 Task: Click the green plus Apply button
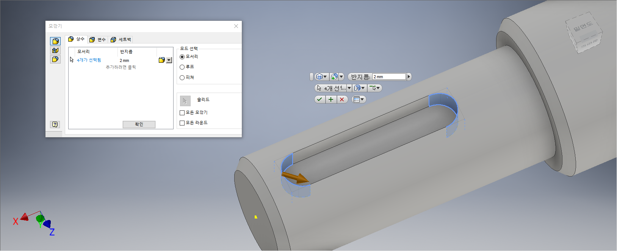pyautogui.click(x=331, y=99)
